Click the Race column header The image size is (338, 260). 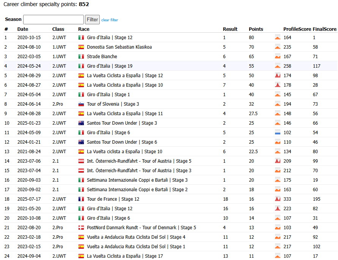click(83, 29)
